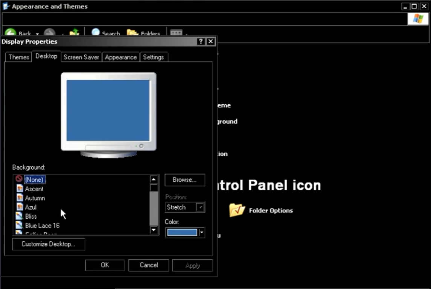Choose the Ascent background
Viewport: 431px width, 289px height.
tap(34, 189)
